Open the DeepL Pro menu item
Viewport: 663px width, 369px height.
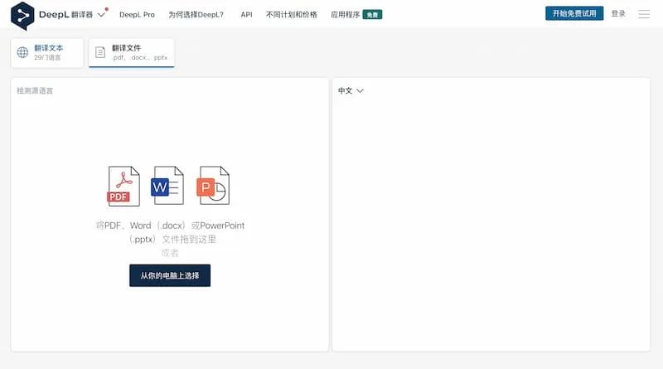(x=137, y=15)
